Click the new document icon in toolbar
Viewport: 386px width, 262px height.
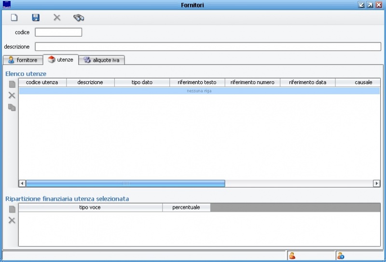(14, 18)
